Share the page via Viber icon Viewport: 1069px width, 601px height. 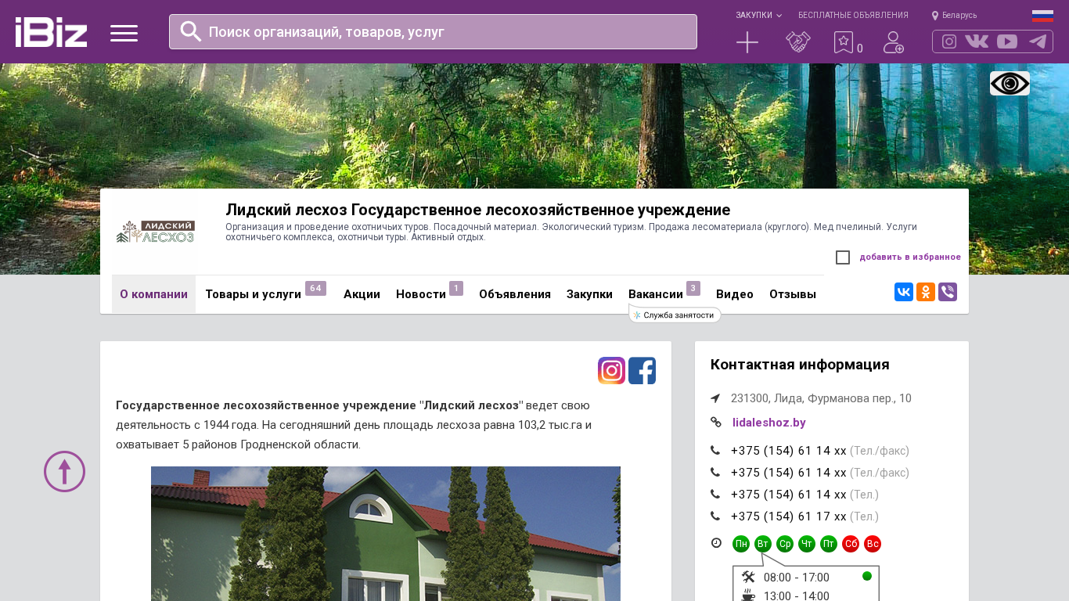[x=948, y=292]
